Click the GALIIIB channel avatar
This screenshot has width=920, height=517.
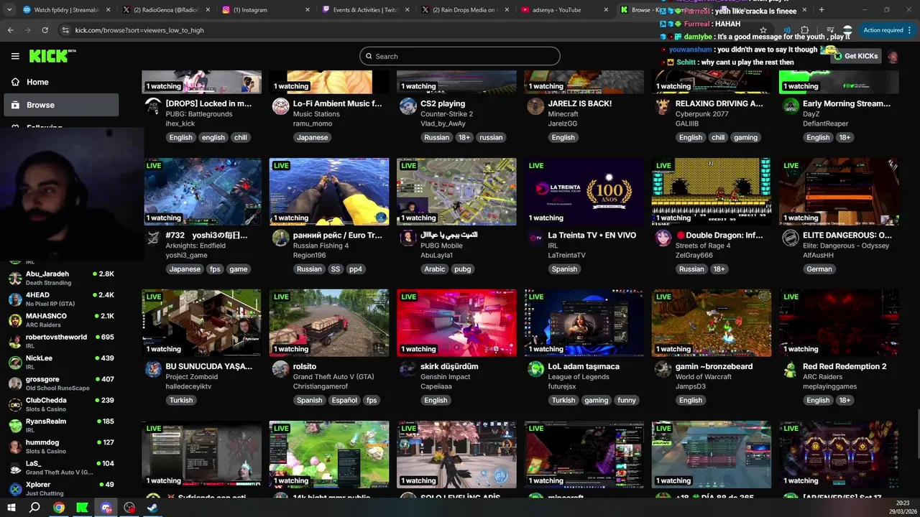tap(663, 106)
